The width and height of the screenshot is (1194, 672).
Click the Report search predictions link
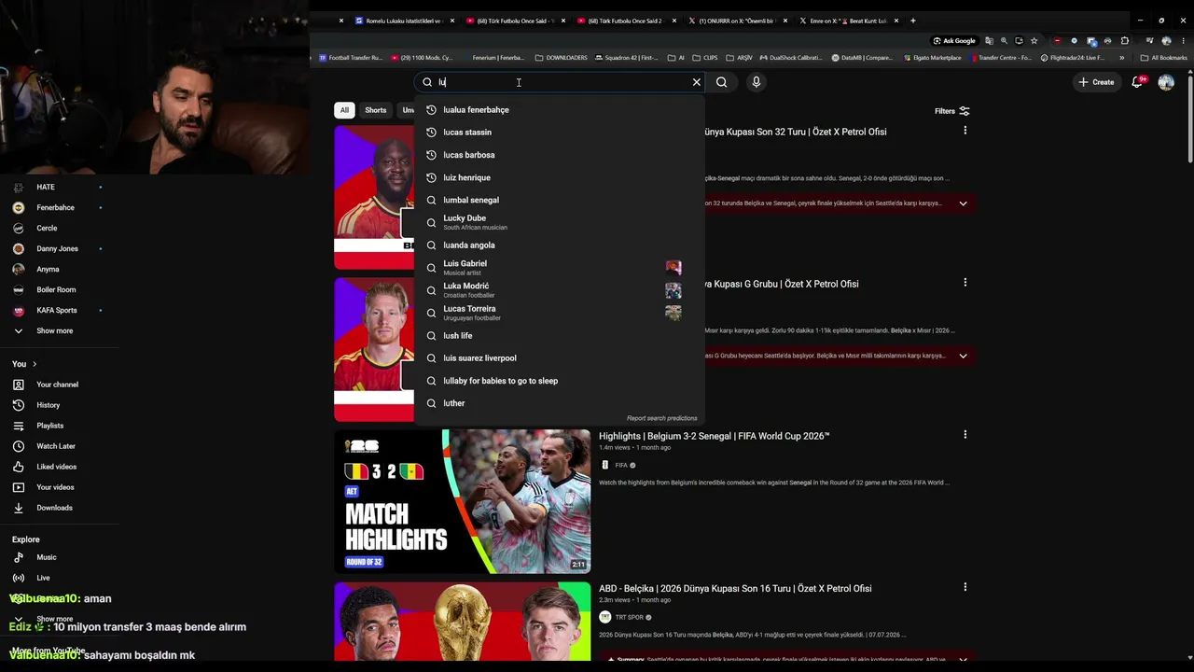tap(661, 418)
